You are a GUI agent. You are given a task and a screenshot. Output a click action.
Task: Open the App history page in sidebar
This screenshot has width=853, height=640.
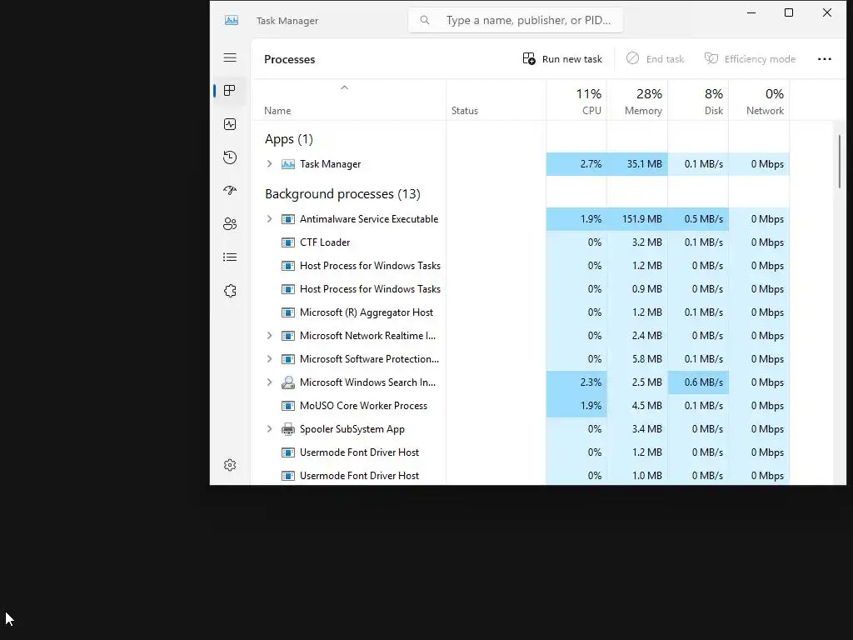pos(230,157)
